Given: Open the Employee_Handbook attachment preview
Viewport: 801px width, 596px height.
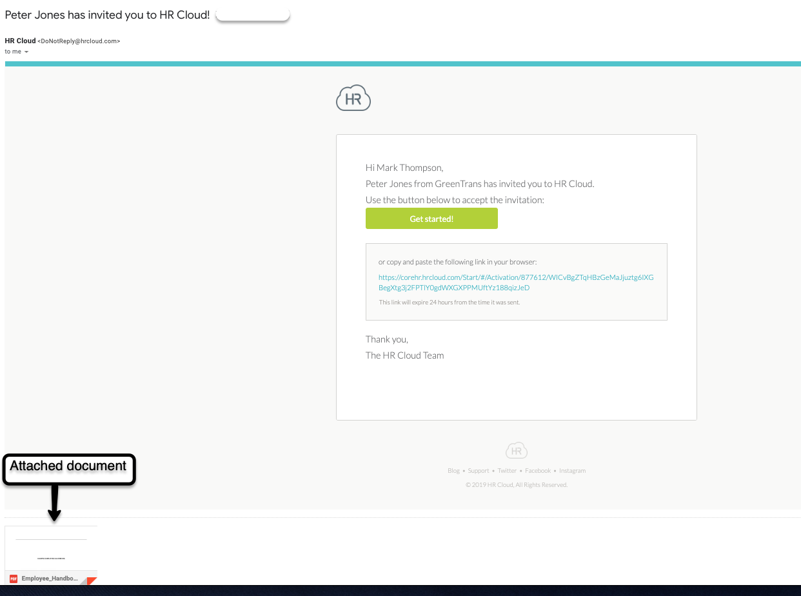Looking at the screenshot, I should coord(50,548).
